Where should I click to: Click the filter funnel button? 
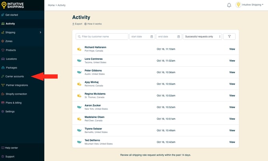click(x=229, y=36)
